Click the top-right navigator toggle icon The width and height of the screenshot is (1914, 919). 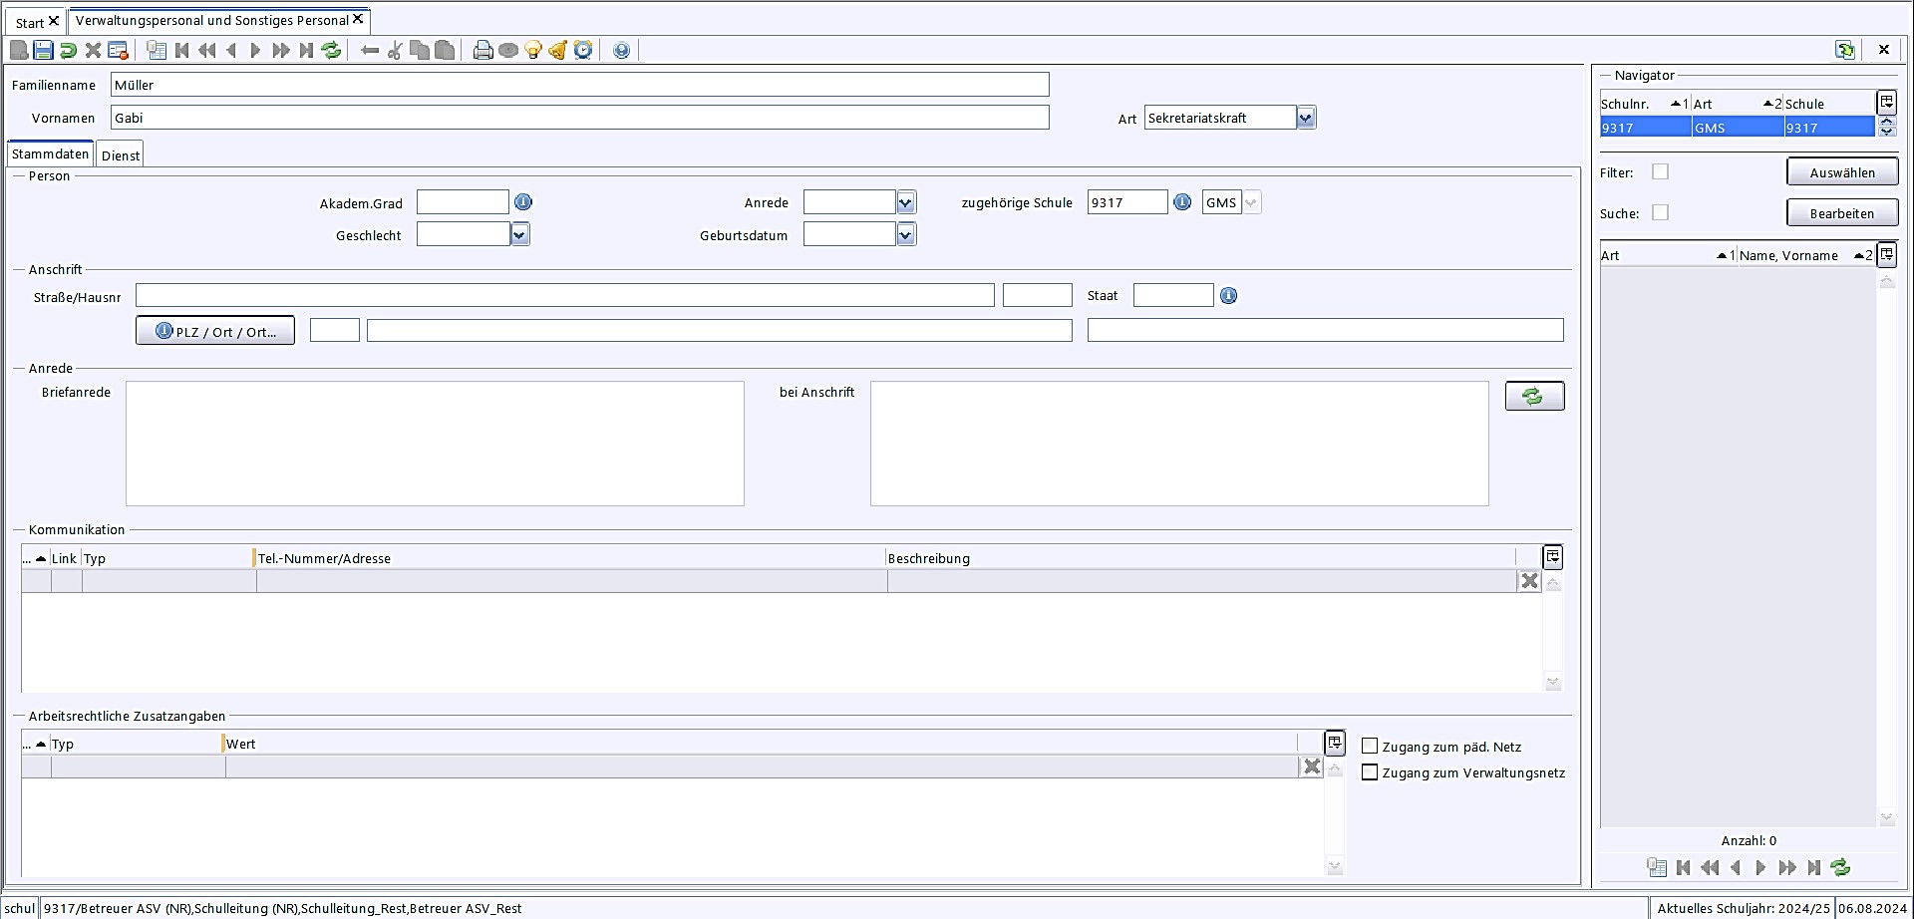click(1845, 50)
